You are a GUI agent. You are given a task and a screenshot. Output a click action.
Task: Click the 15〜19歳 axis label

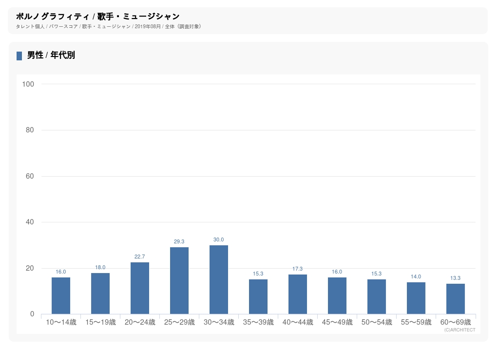[100, 322]
